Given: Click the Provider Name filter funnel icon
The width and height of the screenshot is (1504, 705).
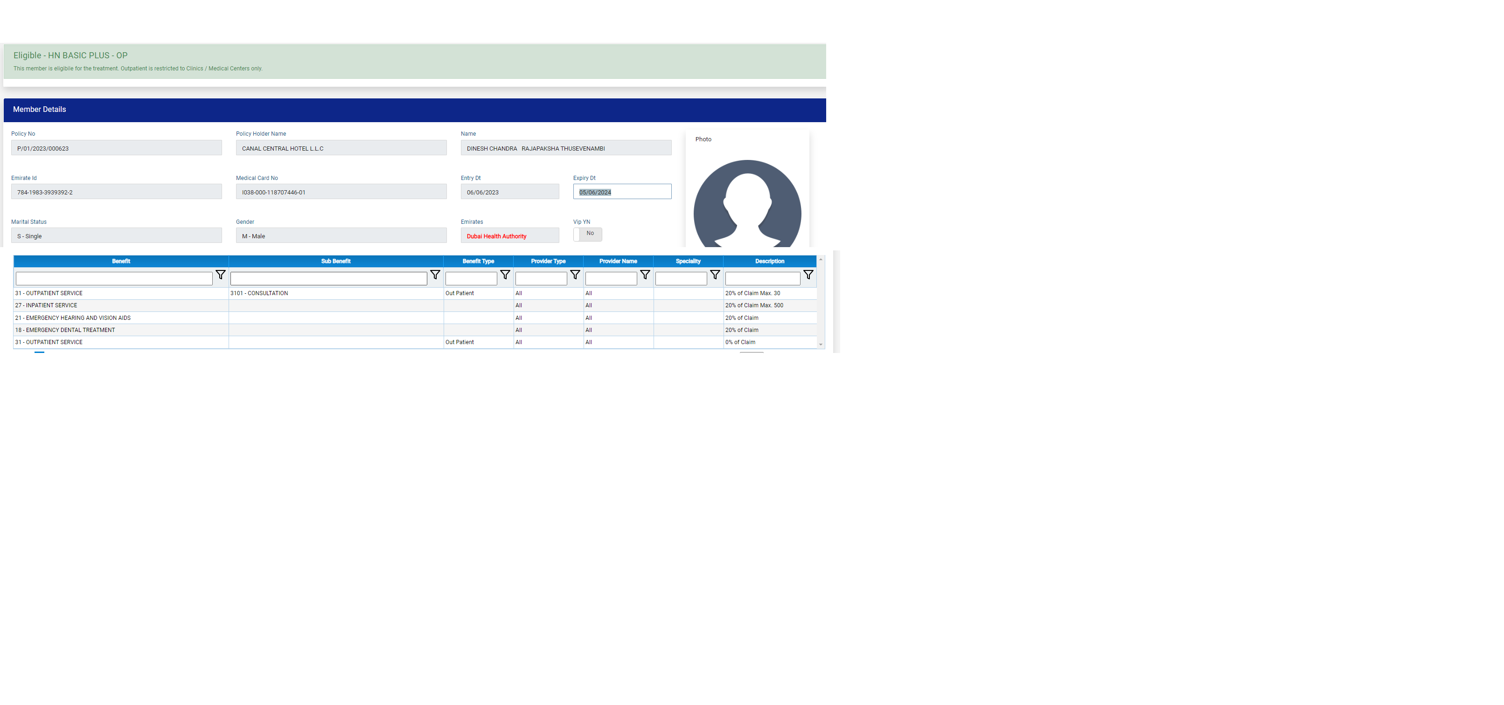Looking at the screenshot, I should [645, 275].
